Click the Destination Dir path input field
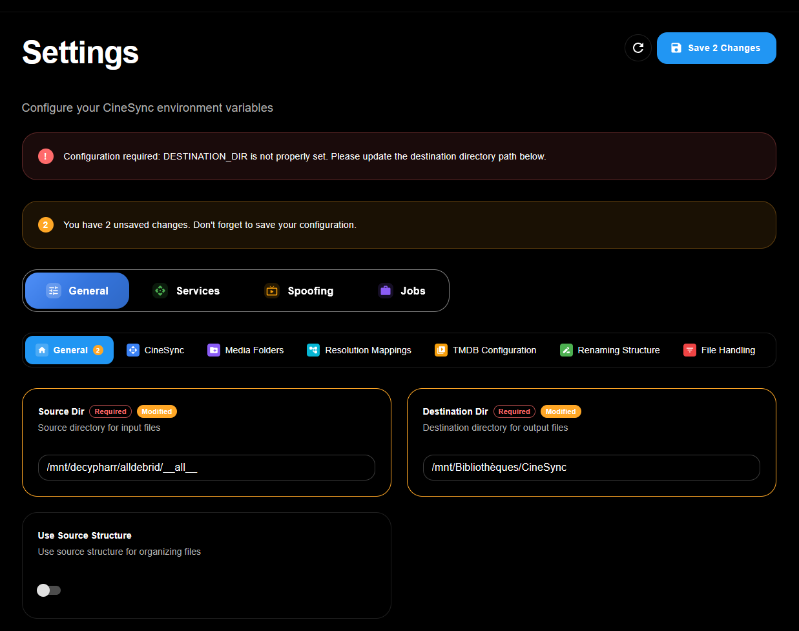Image resolution: width=799 pixels, height=631 pixels. click(591, 468)
